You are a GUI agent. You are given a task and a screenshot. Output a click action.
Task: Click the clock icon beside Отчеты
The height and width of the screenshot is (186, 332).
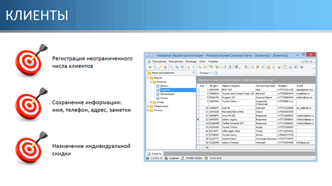click(216, 73)
